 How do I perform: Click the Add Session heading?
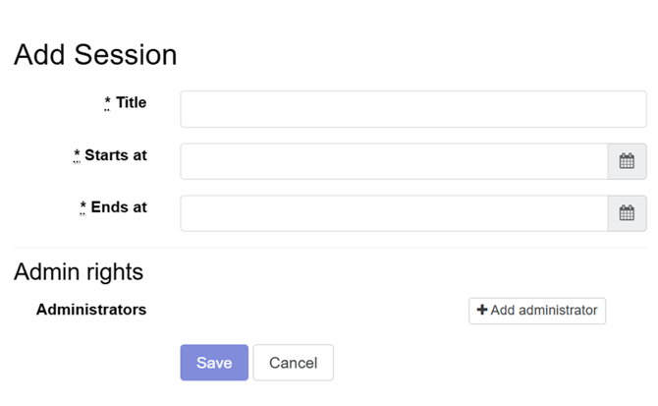point(95,55)
